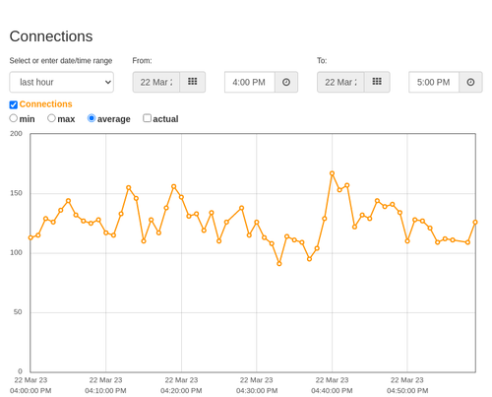
Task: Enable the actual checkbox
Action: [147, 118]
